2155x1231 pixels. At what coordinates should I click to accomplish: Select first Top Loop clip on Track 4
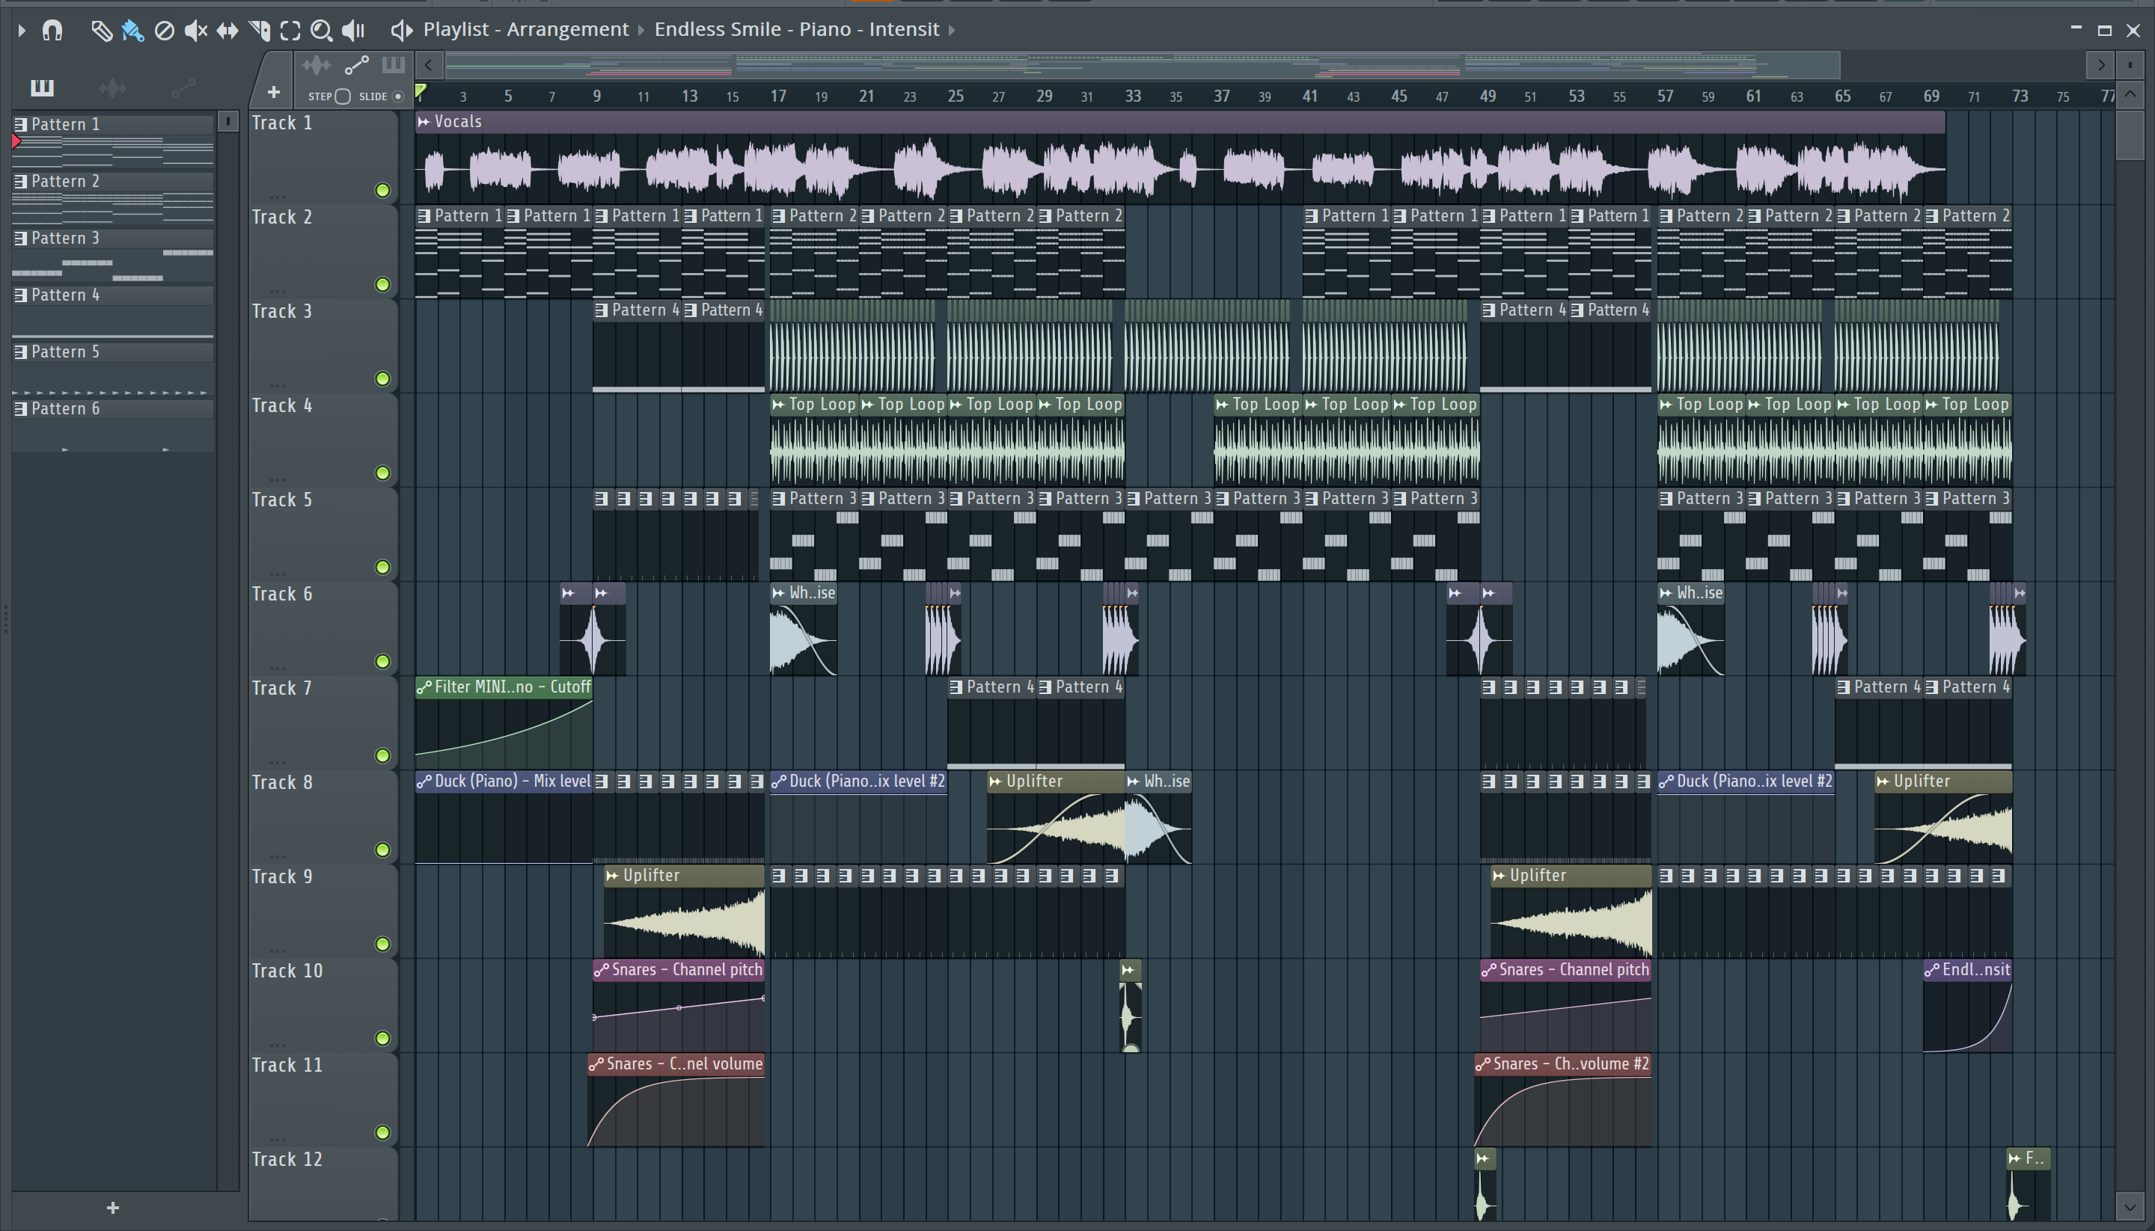point(813,441)
